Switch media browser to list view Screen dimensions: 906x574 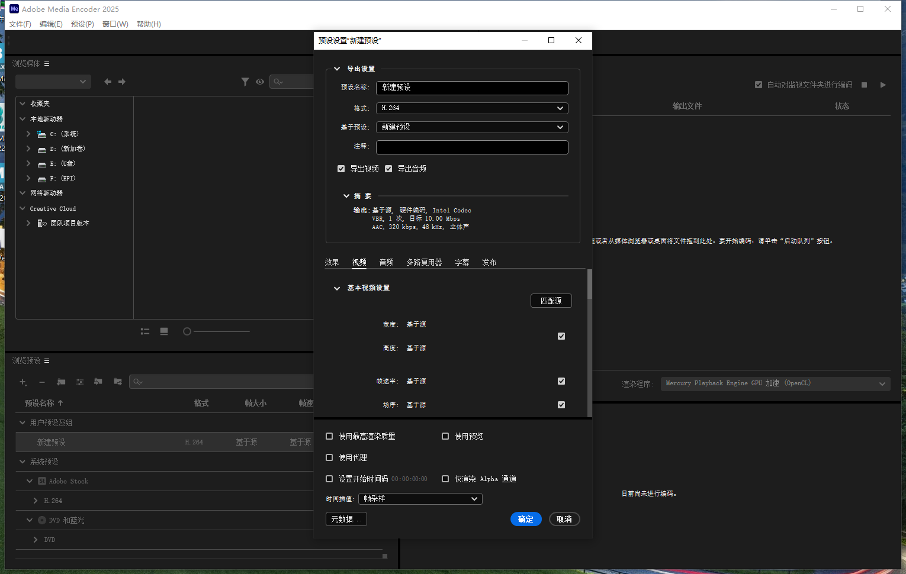(x=145, y=331)
